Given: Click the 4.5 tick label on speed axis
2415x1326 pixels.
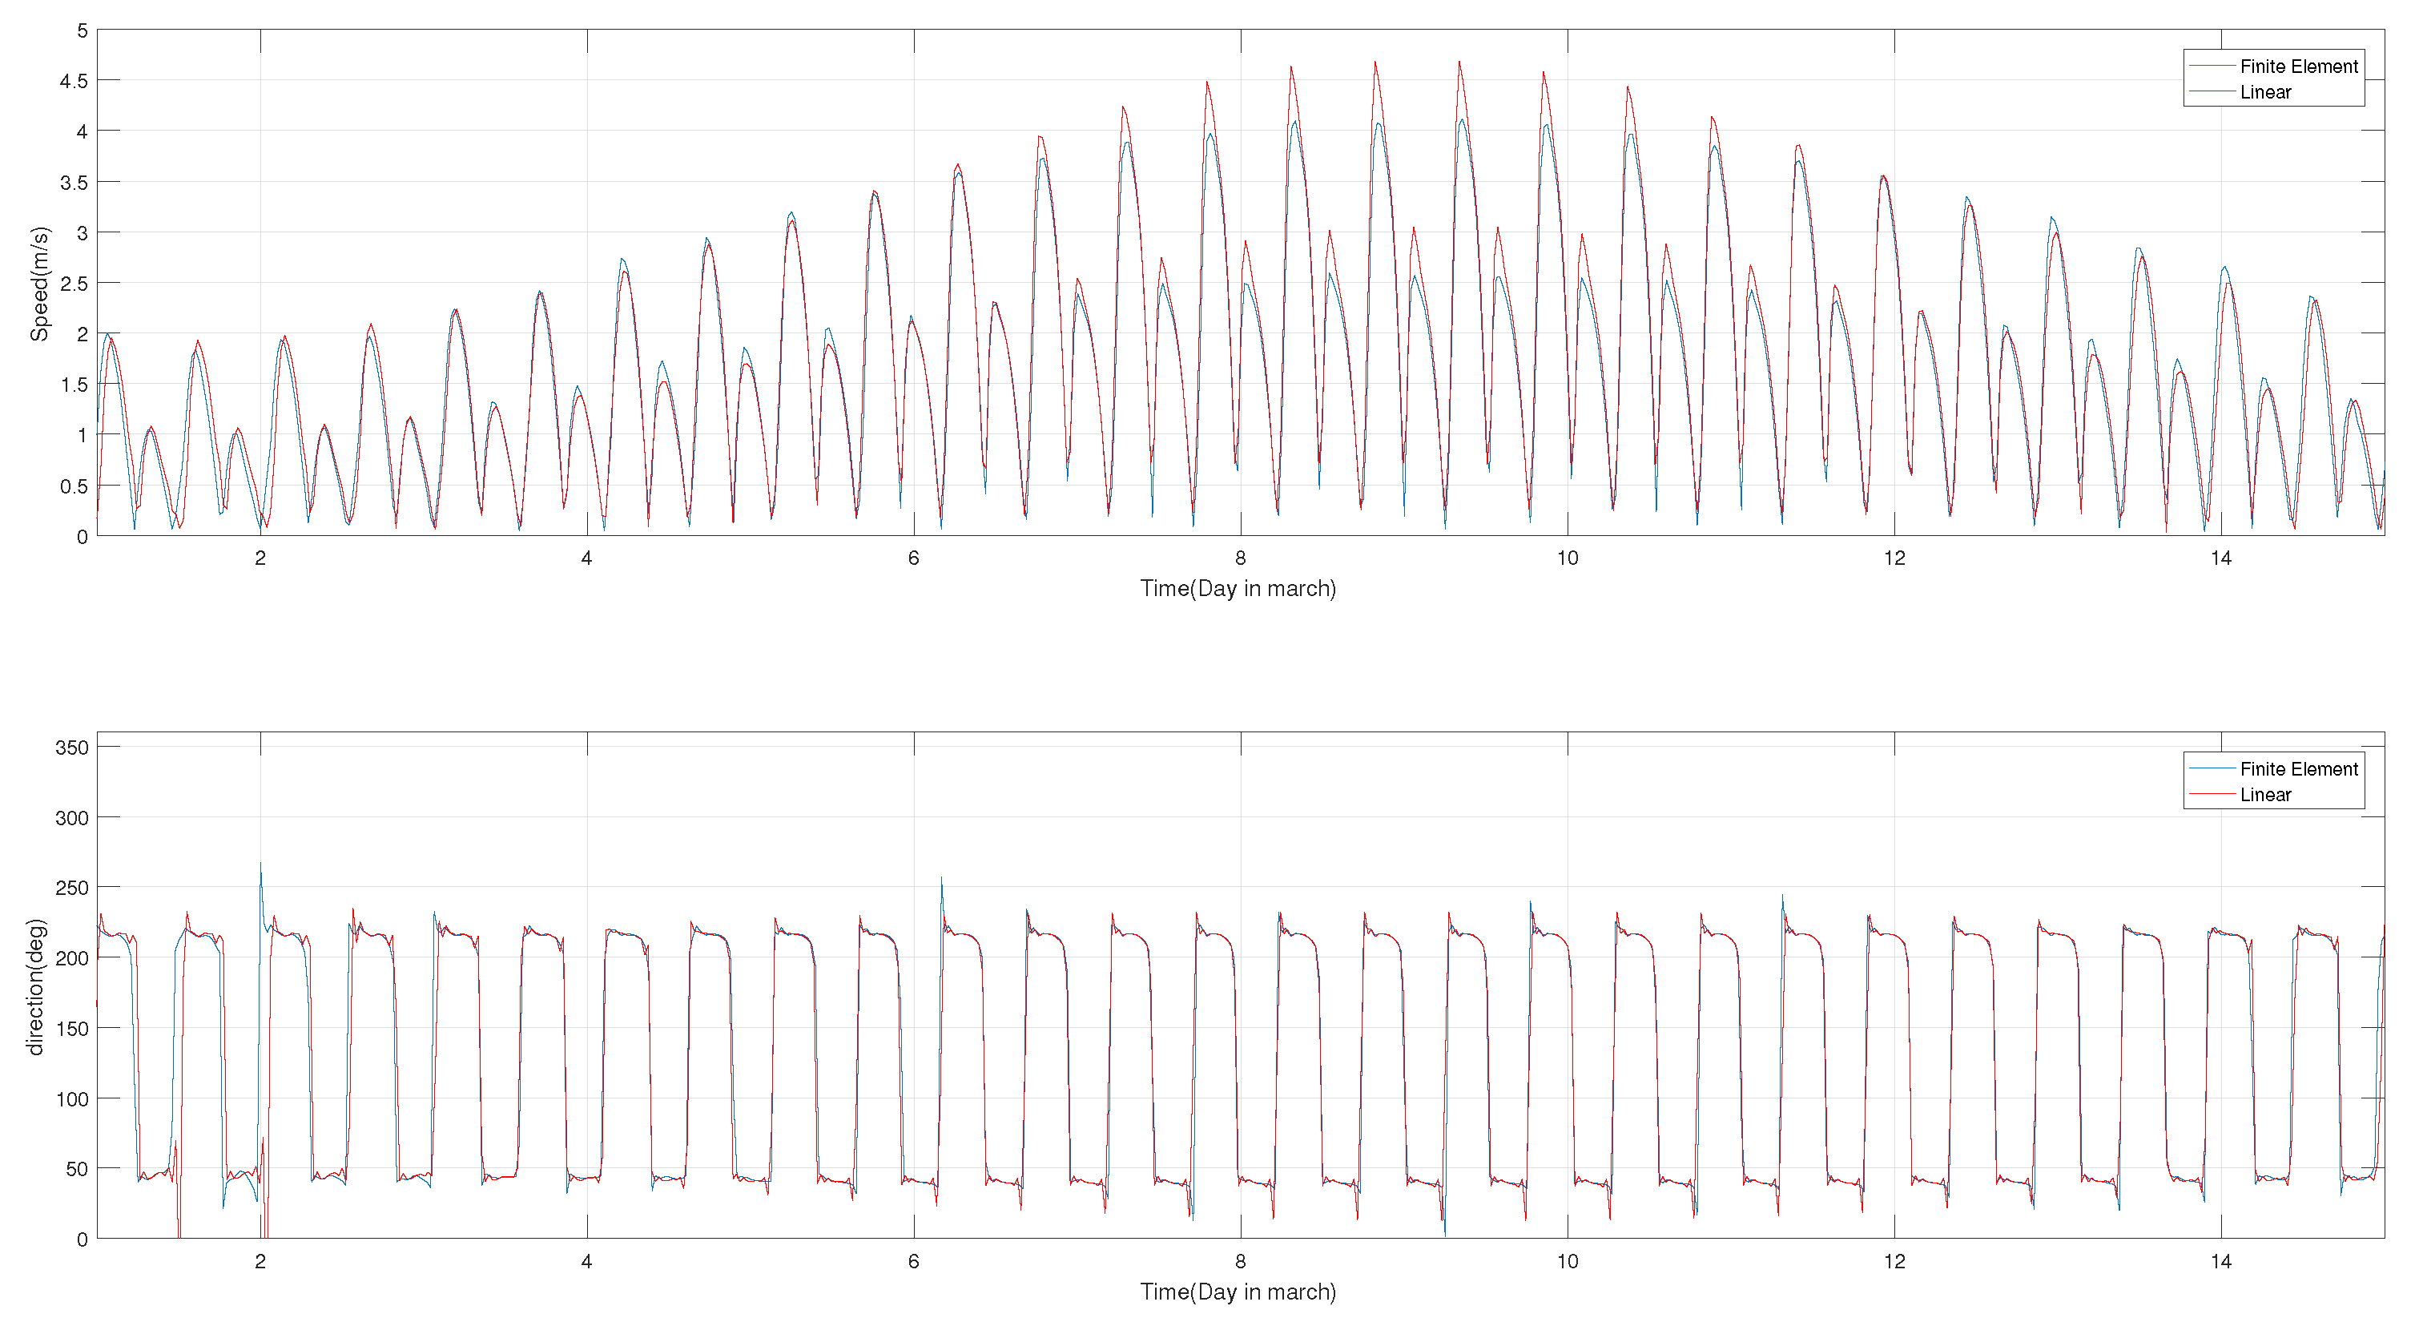Looking at the screenshot, I should click(x=74, y=82).
